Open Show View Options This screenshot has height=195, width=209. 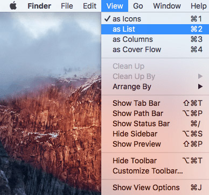click(x=155, y=187)
